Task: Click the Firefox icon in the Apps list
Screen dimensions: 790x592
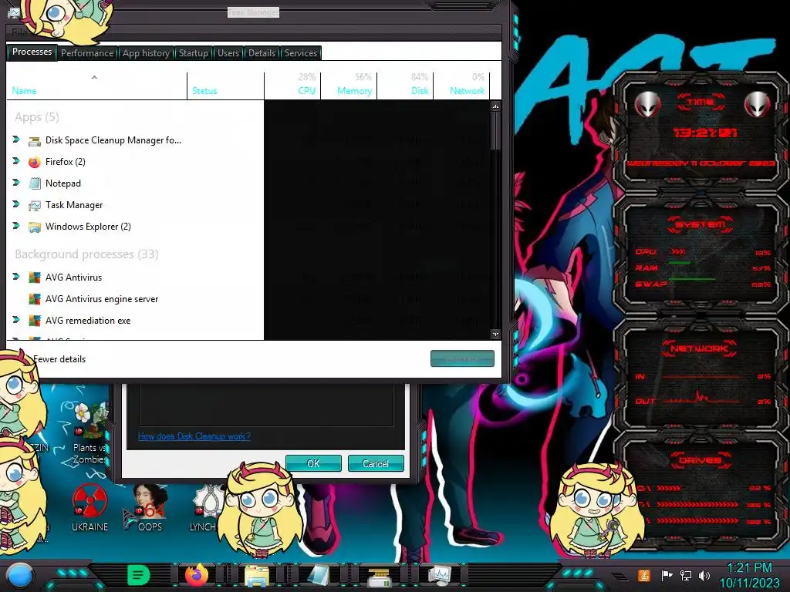Action: 34,162
